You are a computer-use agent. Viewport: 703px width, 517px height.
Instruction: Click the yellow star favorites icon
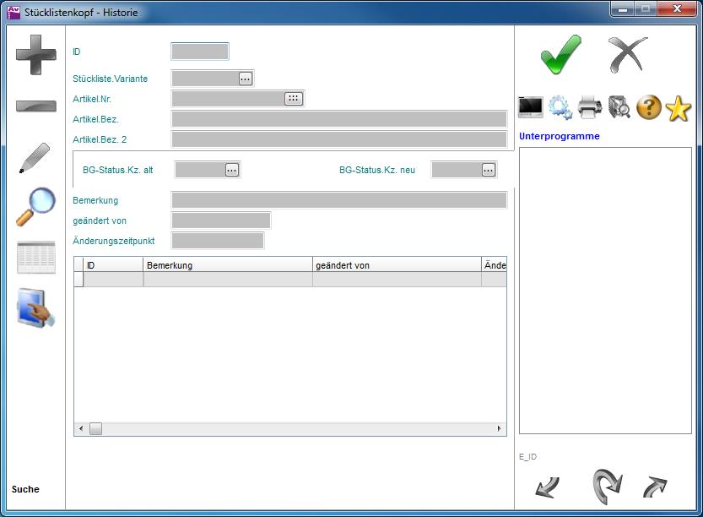click(x=679, y=108)
